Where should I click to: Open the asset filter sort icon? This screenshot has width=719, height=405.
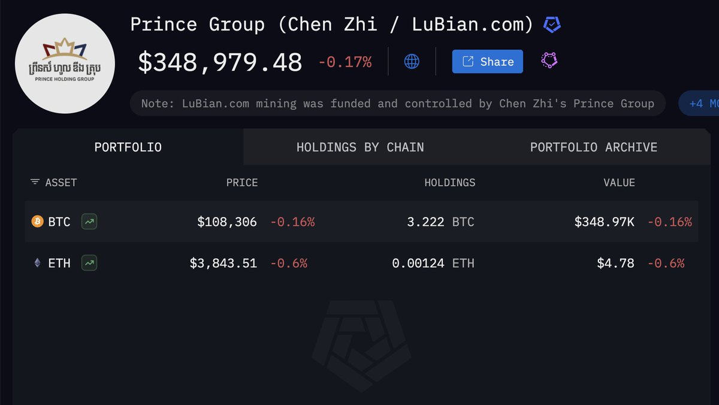(x=35, y=182)
